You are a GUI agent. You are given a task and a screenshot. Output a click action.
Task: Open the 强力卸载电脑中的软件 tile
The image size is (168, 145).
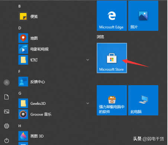[x=112, y=100]
